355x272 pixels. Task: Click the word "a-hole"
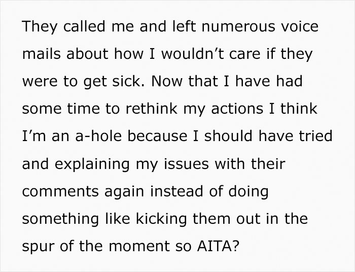tap(98, 136)
